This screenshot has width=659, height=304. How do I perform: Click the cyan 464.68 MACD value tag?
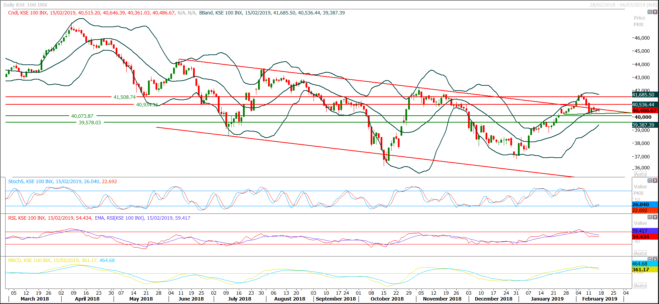point(645,264)
